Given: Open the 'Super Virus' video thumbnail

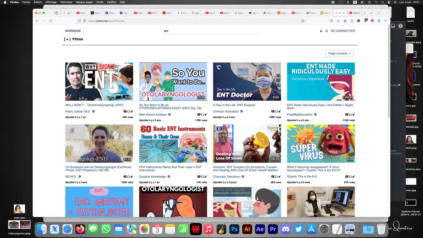Looking at the screenshot, I should (321, 143).
